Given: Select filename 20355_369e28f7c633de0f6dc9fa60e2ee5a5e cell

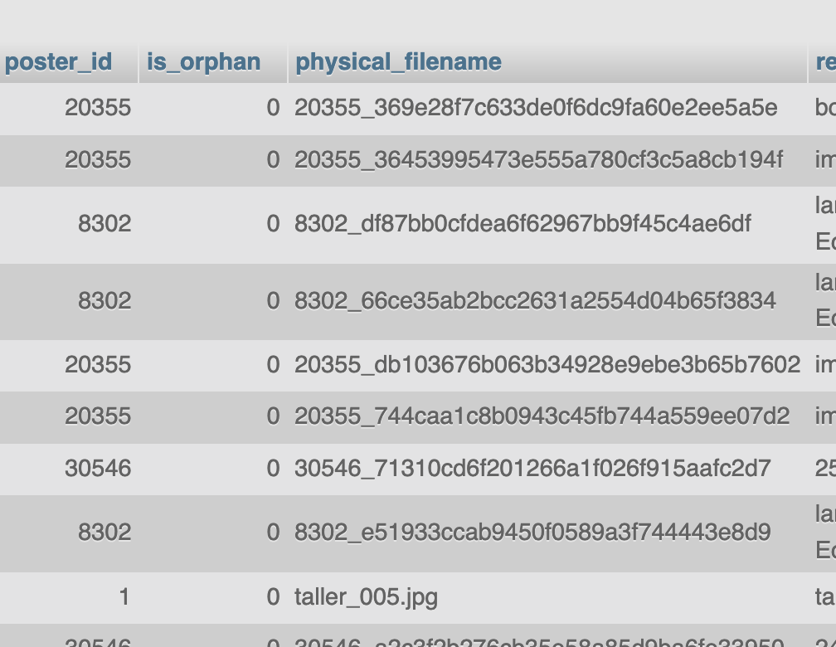Looking at the screenshot, I should 536,108.
